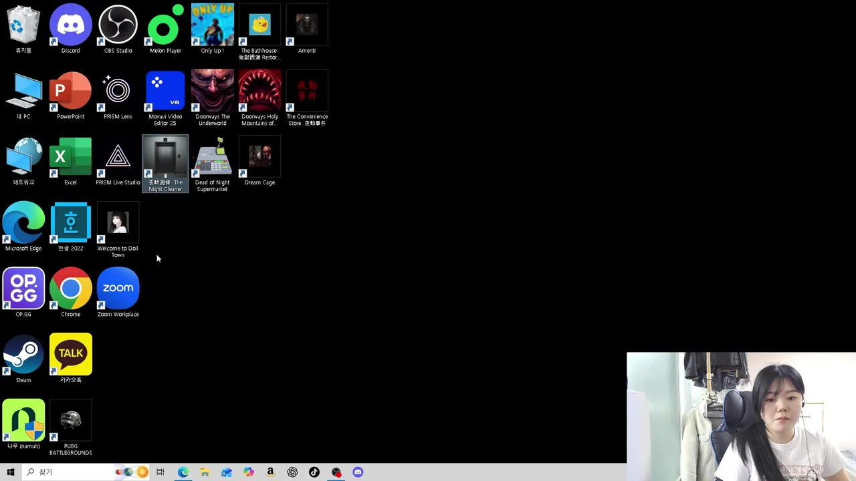Select The Convenience Store game icon
The image size is (856, 481).
coord(307,98)
